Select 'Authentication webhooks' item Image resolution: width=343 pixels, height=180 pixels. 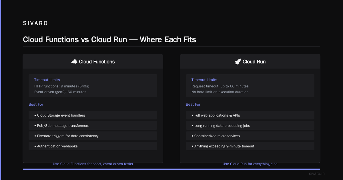pyautogui.click(x=93, y=146)
